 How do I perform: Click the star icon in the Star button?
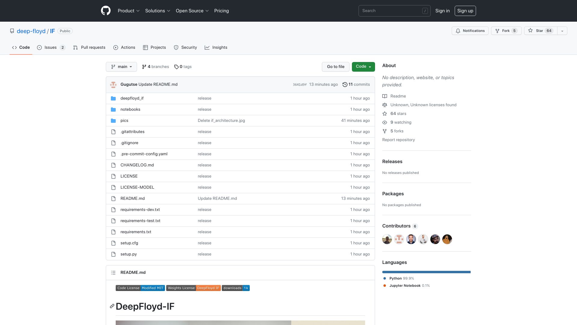[x=530, y=31]
